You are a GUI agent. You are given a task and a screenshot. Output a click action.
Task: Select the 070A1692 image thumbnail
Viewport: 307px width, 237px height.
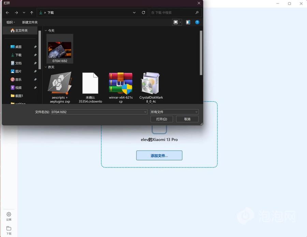pos(60,50)
